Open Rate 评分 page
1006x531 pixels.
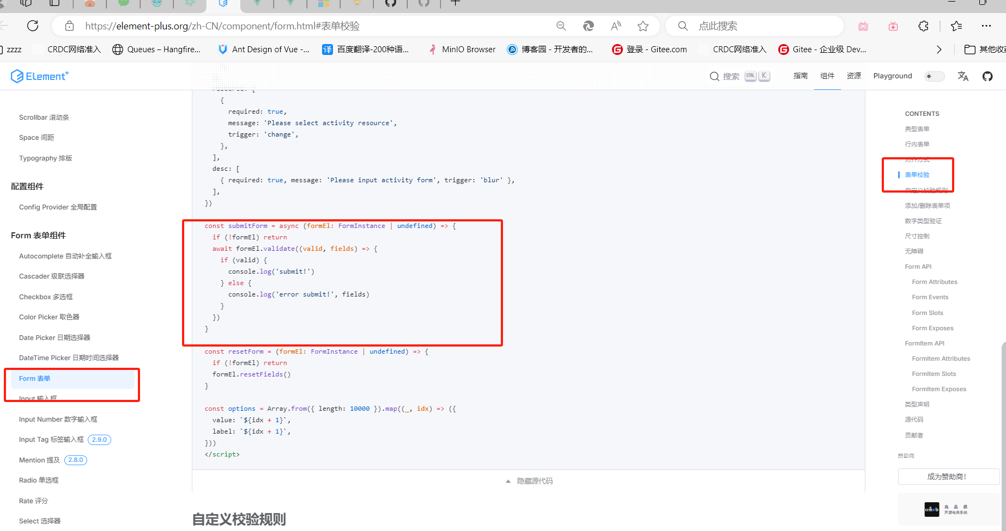pos(33,501)
